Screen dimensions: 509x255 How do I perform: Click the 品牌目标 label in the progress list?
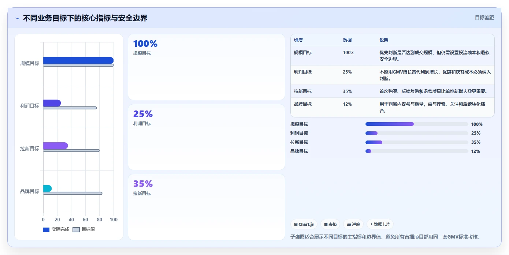299,151
